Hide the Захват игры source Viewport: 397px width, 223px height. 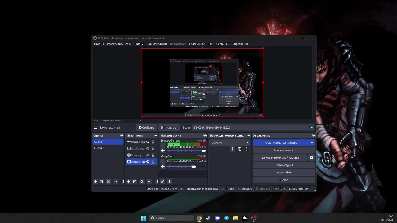tap(148, 142)
